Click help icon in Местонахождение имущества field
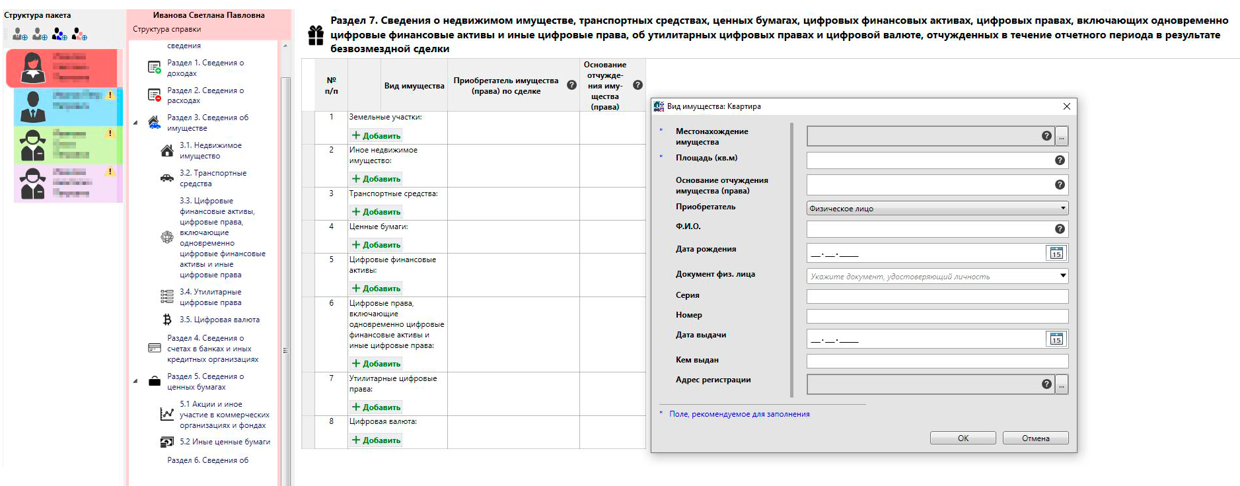This screenshot has height=486, width=1240. (x=1046, y=136)
